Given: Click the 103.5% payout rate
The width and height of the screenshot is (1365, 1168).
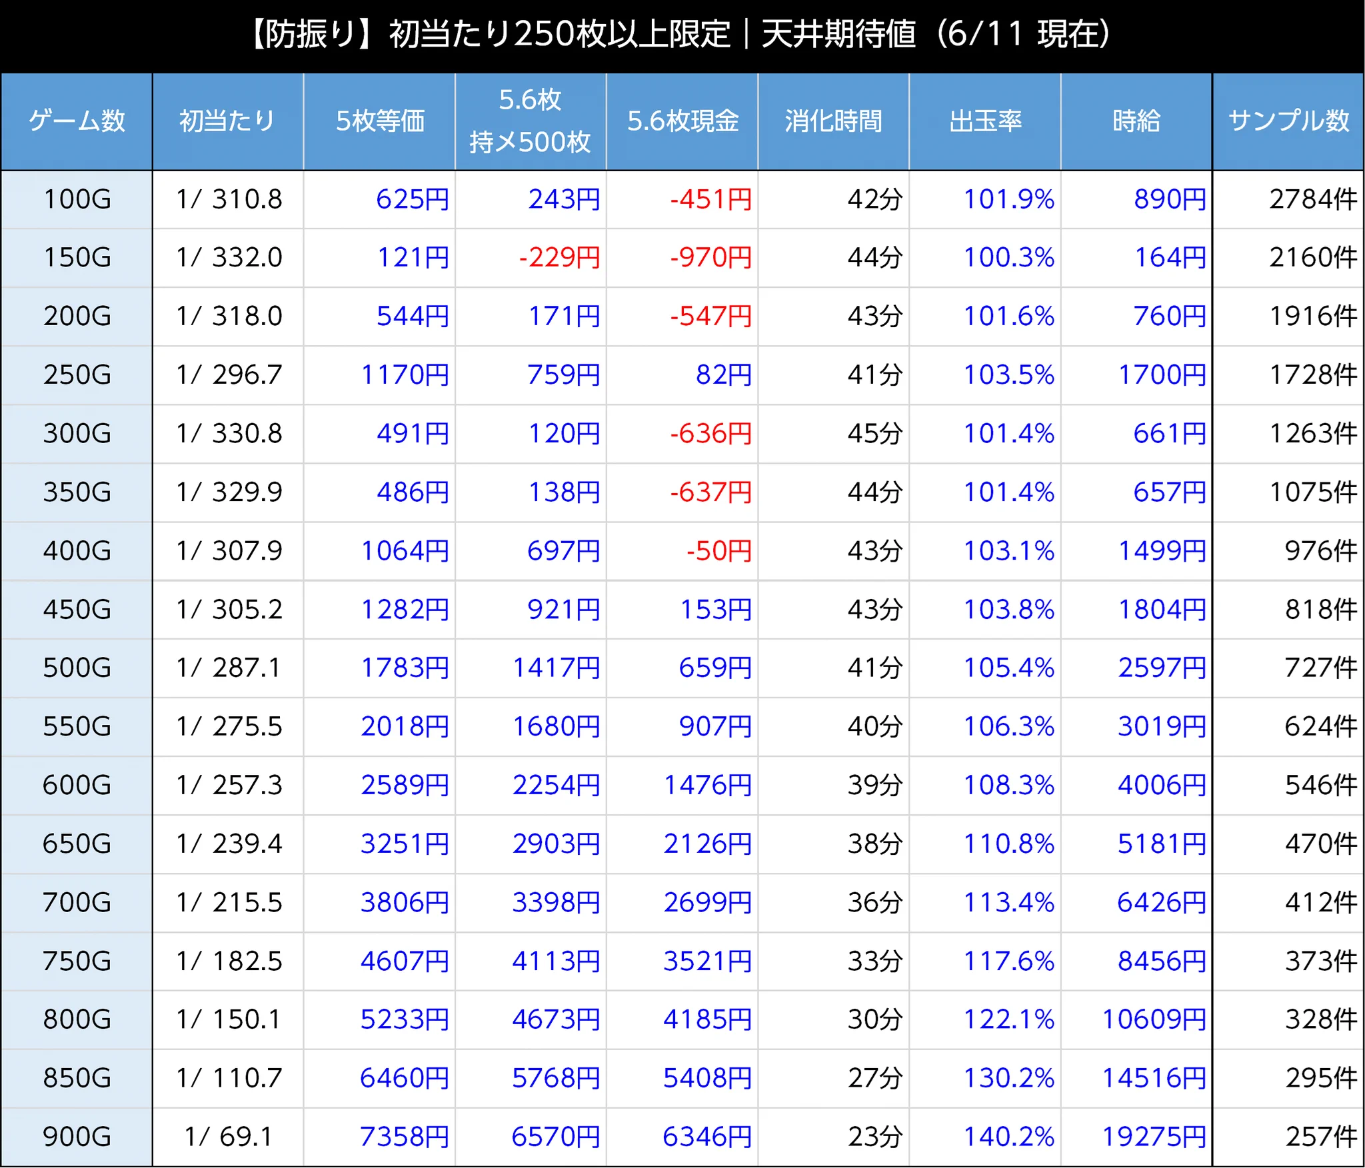Looking at the screenshot, I should tap(1009, 374).
